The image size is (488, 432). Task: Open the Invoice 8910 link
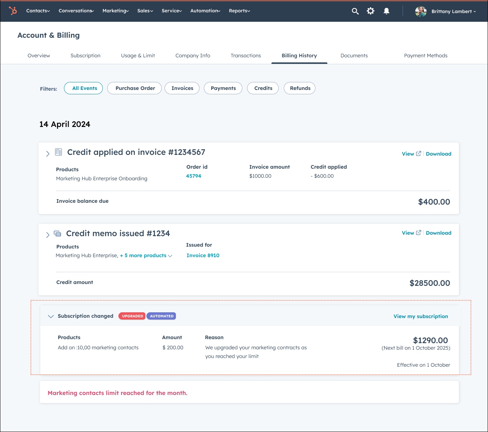coord(203,255)
